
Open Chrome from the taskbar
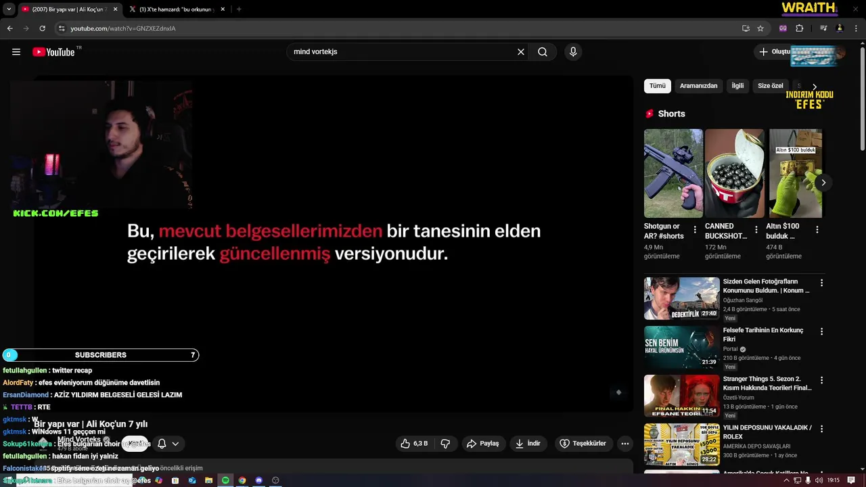[242, 480]
